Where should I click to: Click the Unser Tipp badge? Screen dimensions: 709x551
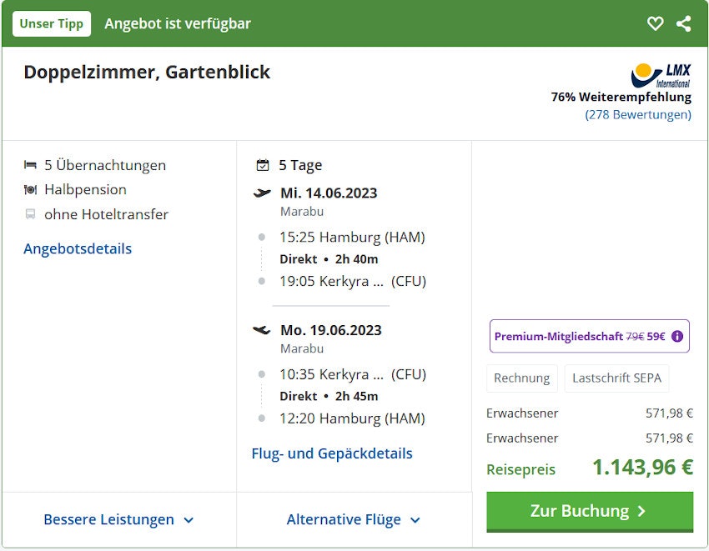52,23
